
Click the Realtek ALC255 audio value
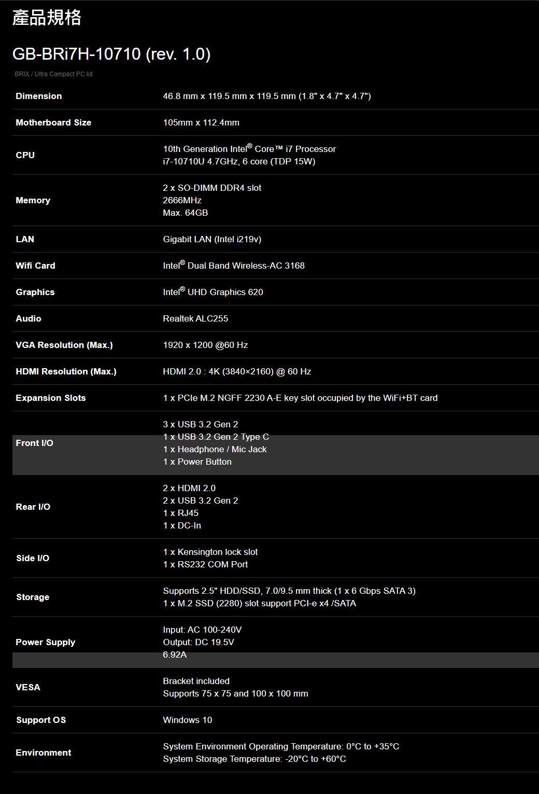pos(195,318)
